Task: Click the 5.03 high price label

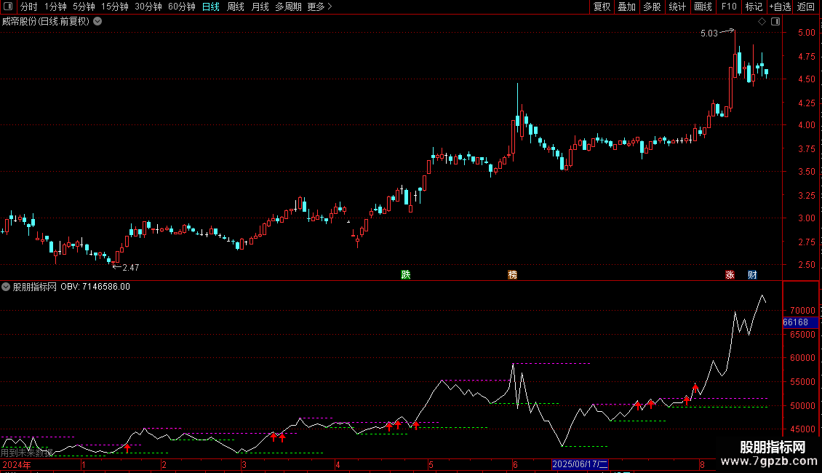Action: click(709, 33)
